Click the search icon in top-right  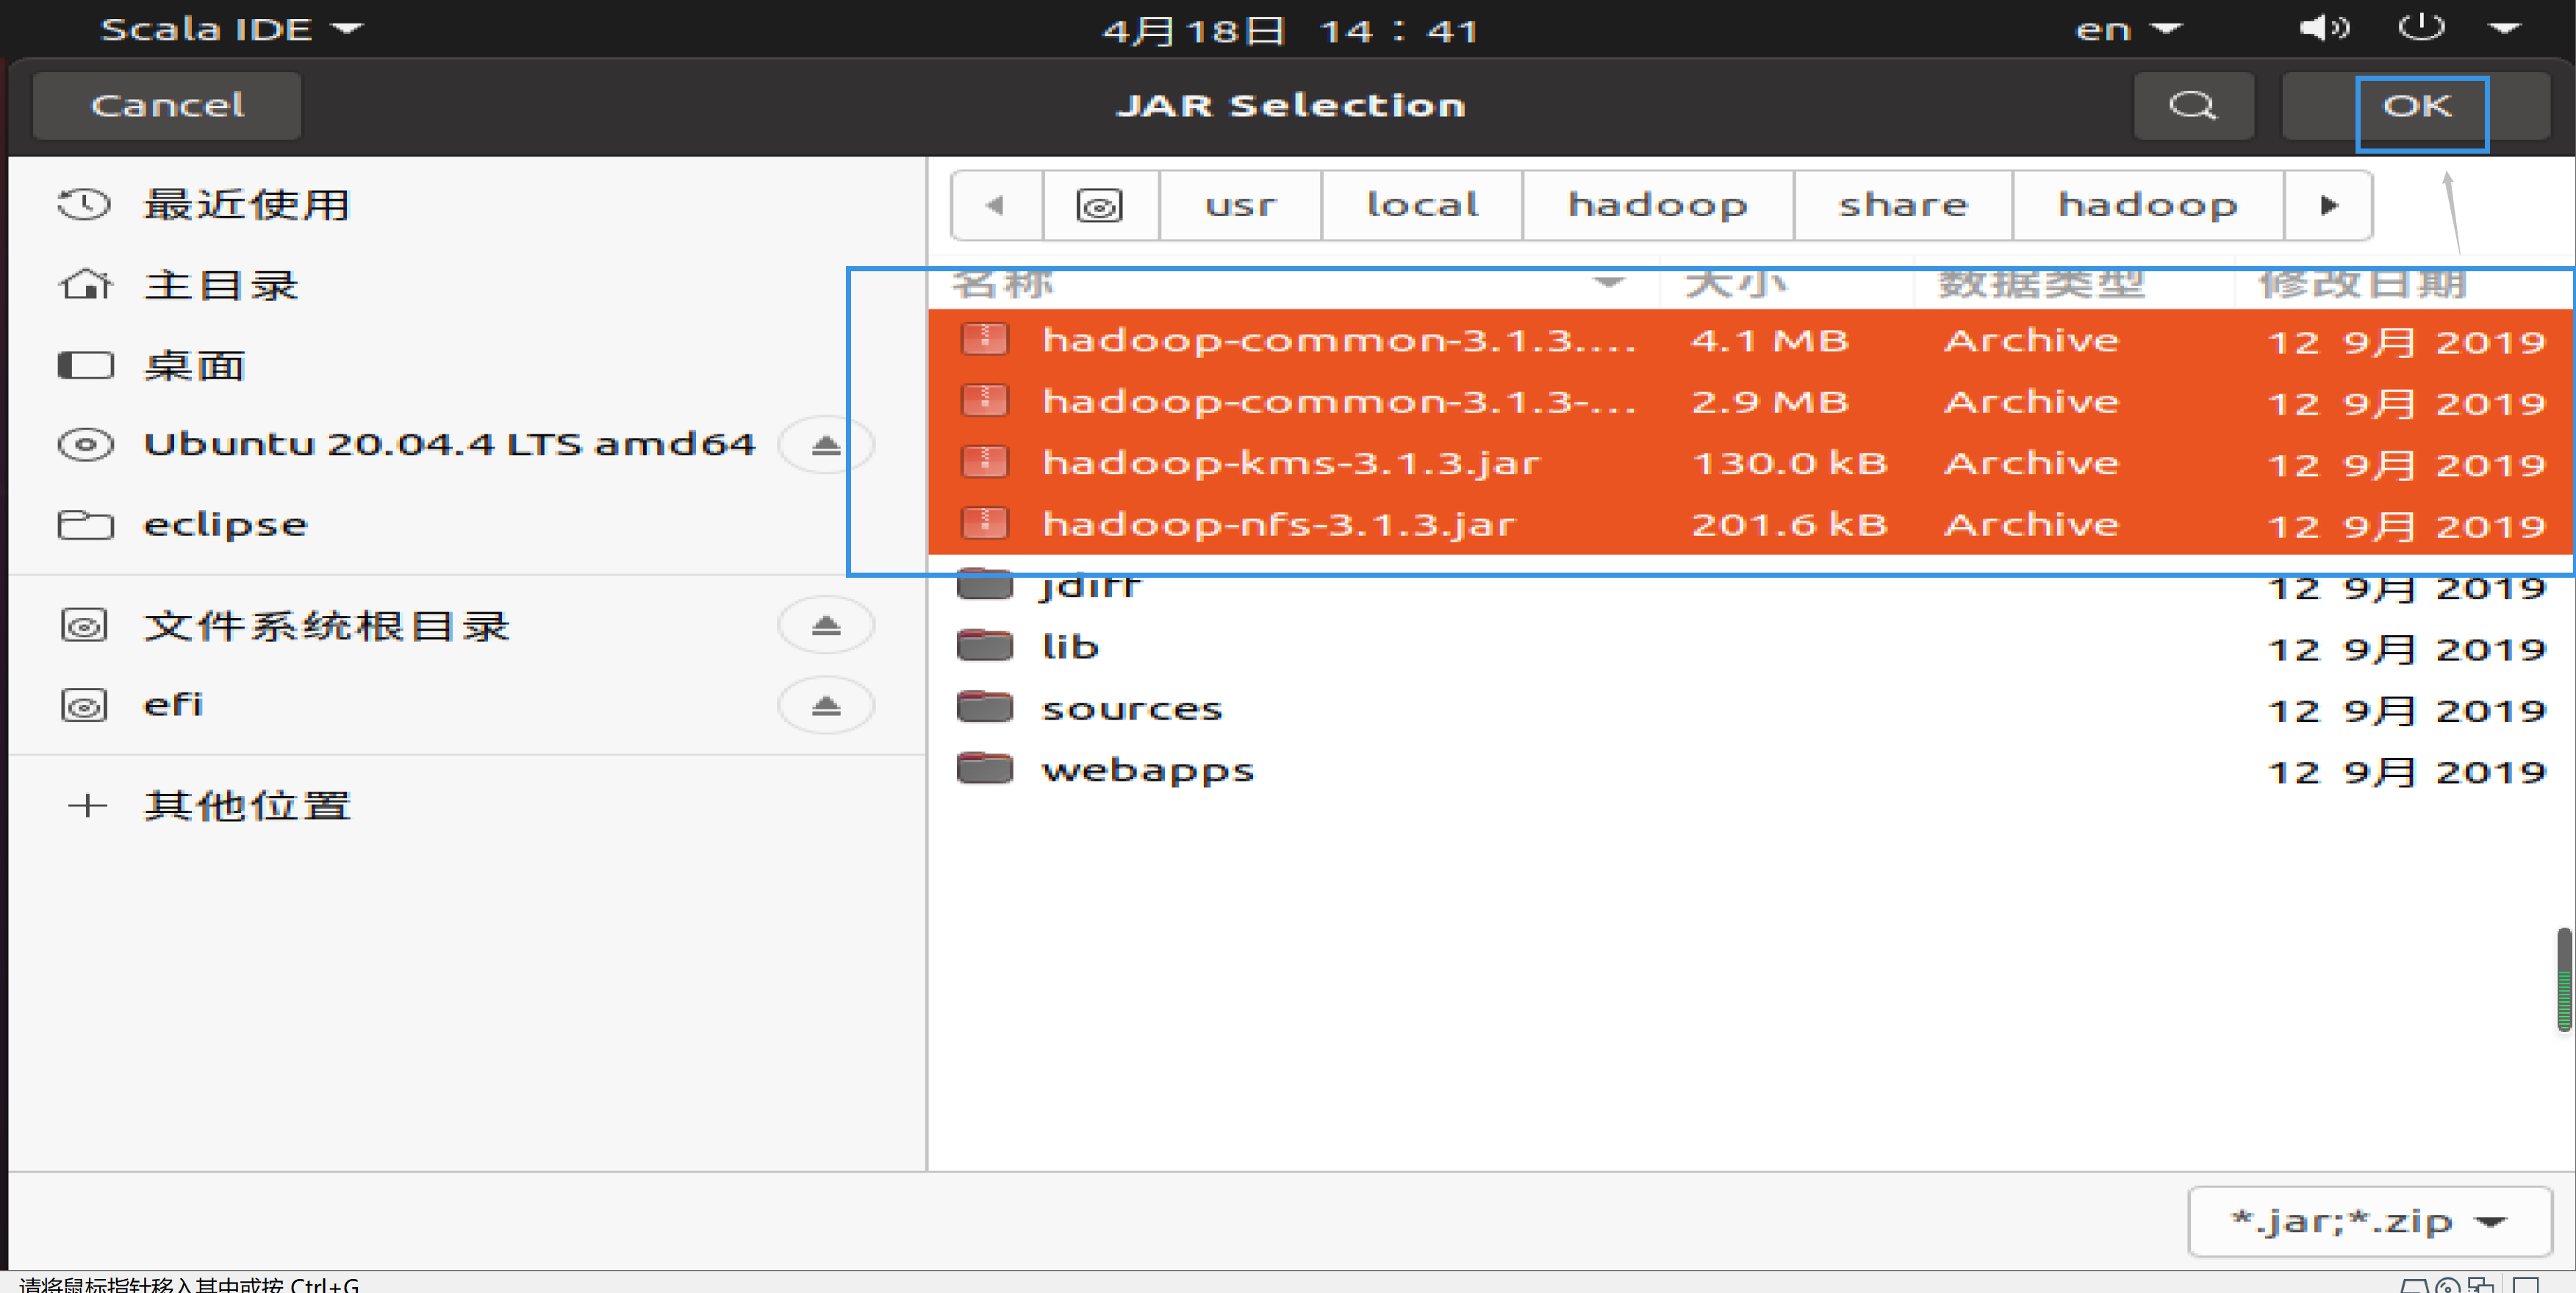2192,106
